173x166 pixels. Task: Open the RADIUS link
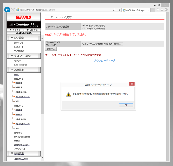click(18, 133)
